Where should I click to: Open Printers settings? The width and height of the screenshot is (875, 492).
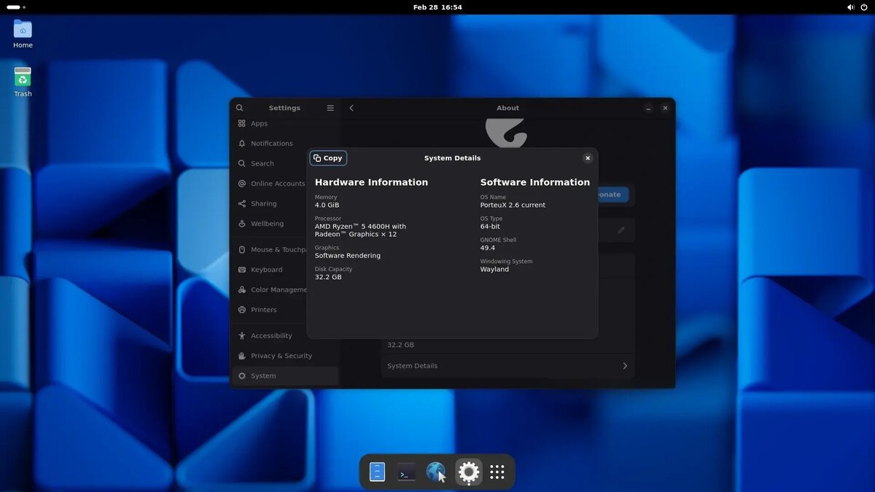click(x=262, y=309)
